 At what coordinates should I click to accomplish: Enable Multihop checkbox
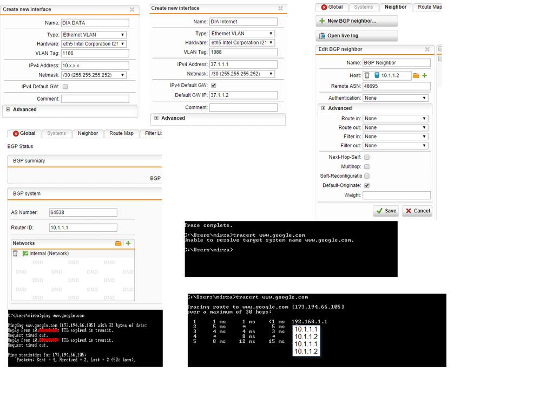pyautogui.click(x=367, y=166)
